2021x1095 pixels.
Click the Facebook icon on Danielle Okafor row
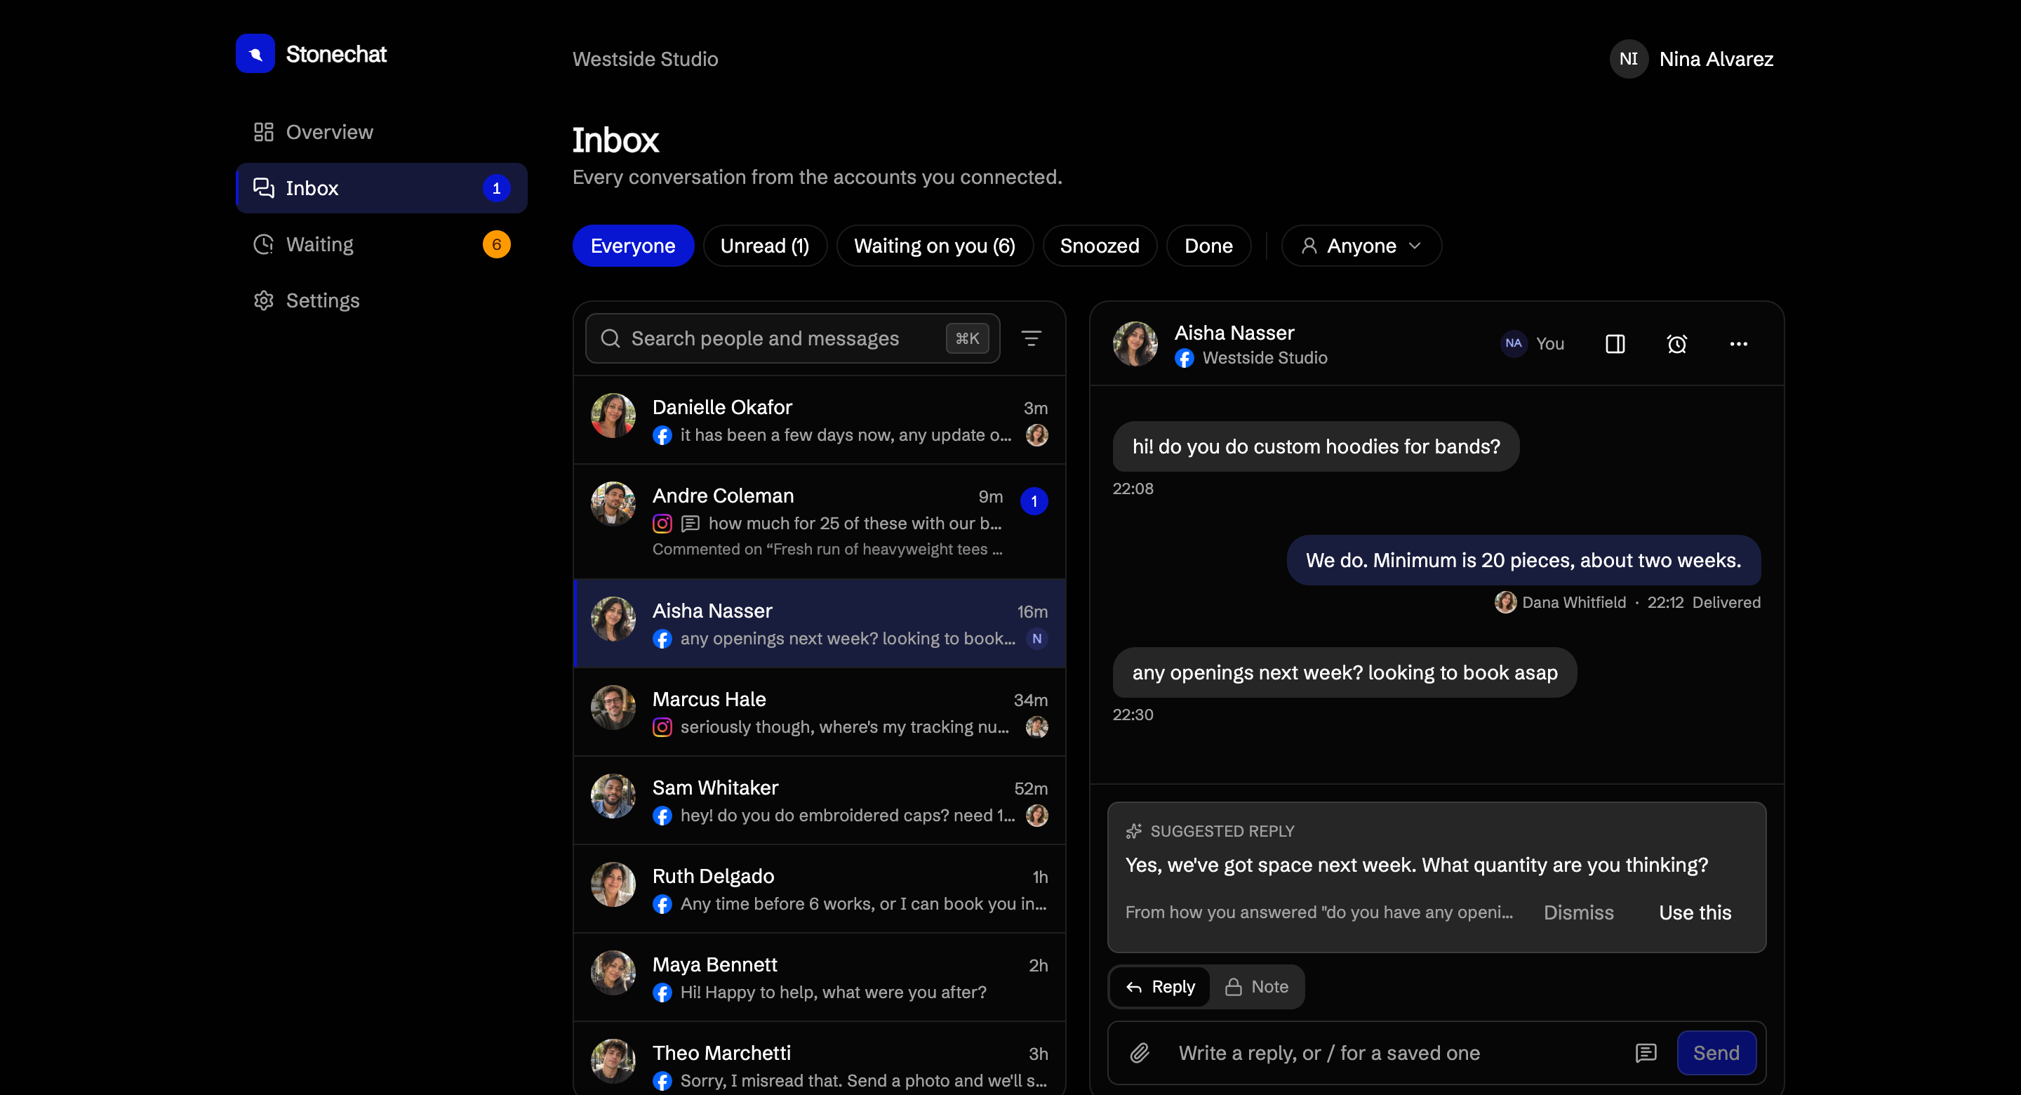click(x=662, y=436)
